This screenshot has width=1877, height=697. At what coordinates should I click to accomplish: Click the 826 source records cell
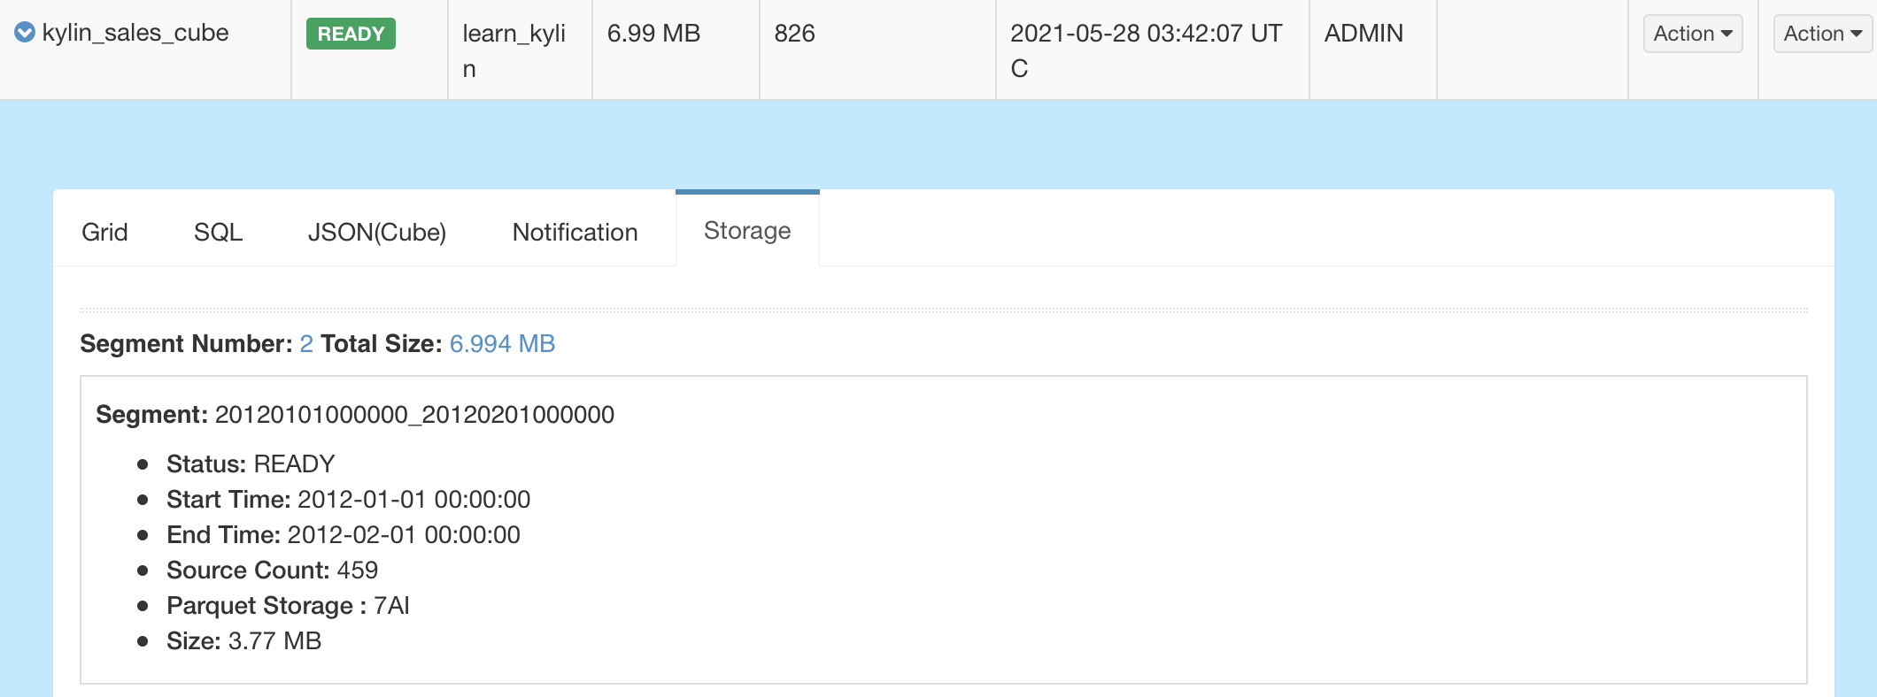pyautogui.click(x=794, y=34)
